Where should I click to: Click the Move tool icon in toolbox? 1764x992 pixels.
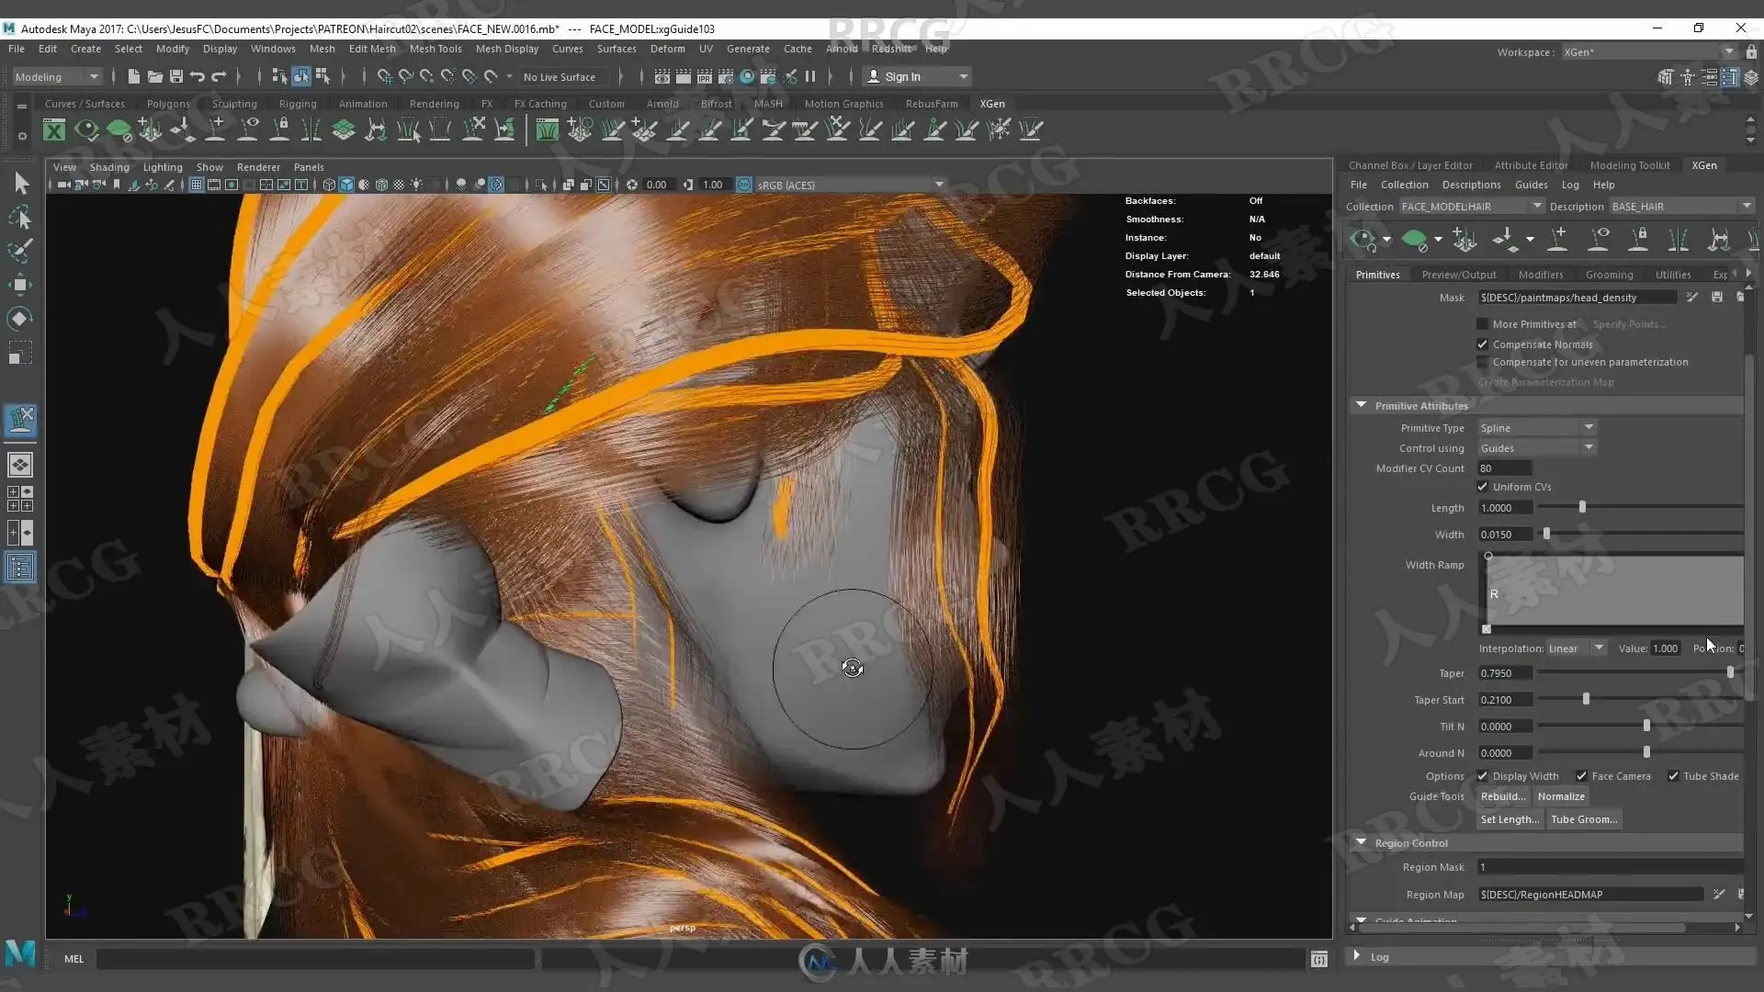coord(20,285)
